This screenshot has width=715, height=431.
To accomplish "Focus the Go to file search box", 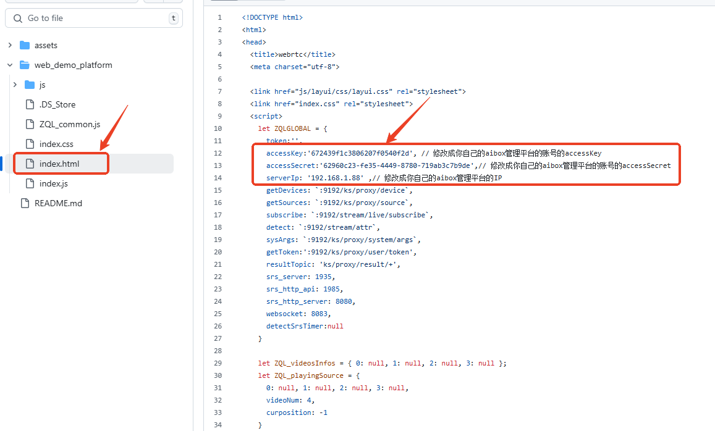I will click(93, 19).
